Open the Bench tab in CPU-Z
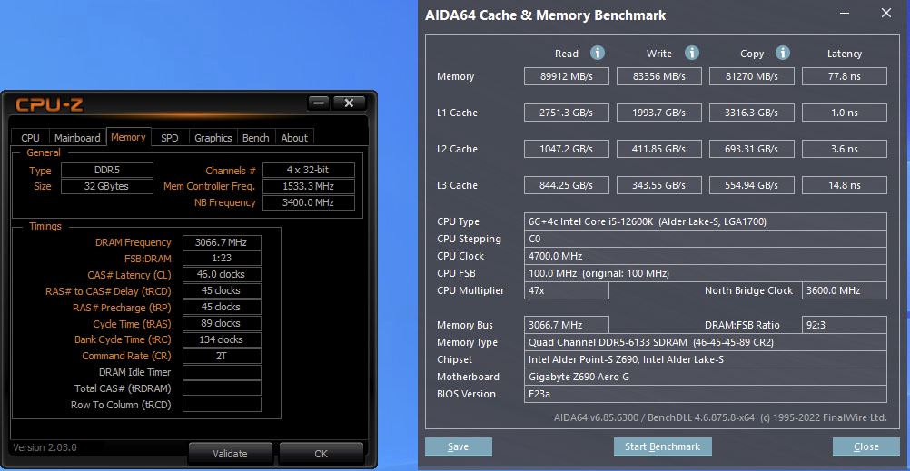910x471 pixels. click(256, 138)
